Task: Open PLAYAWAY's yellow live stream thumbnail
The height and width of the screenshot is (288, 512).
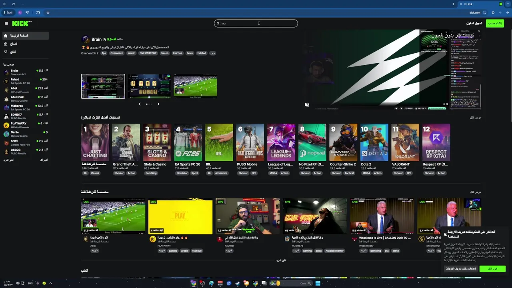Action: 180,216
